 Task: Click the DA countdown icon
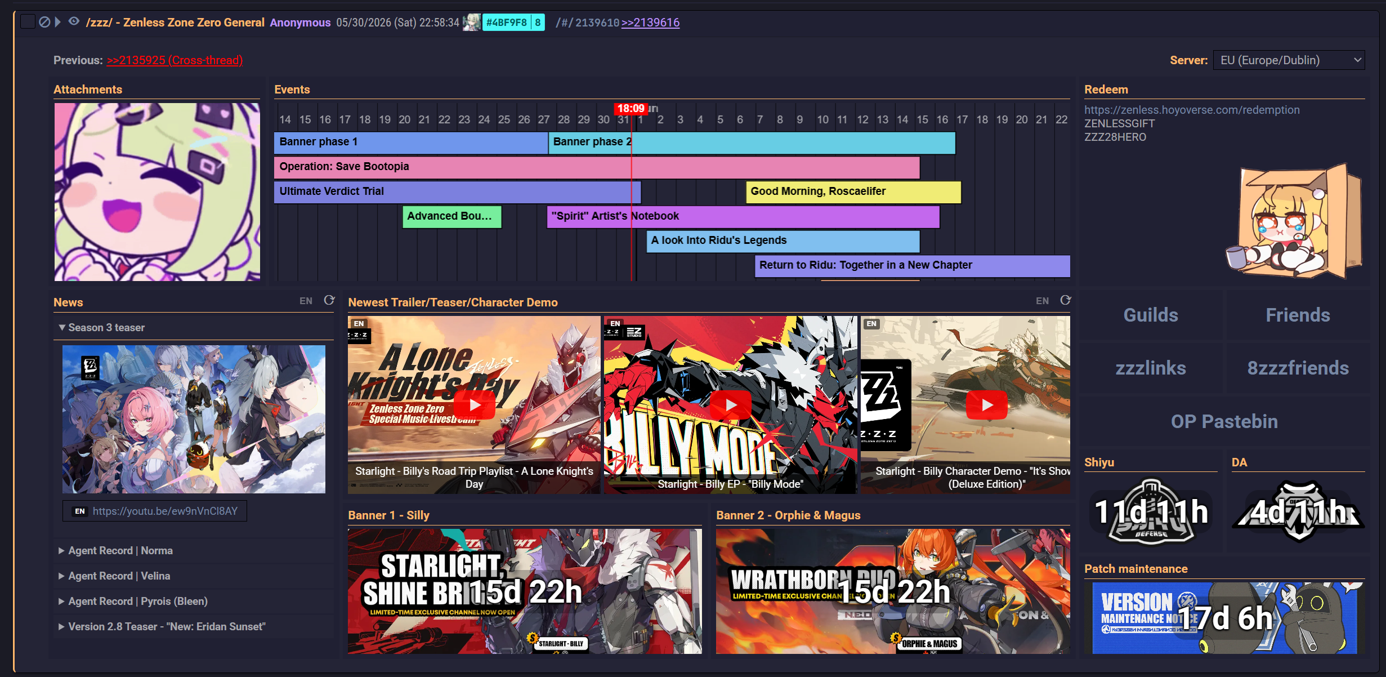[x=1298, y=511]
